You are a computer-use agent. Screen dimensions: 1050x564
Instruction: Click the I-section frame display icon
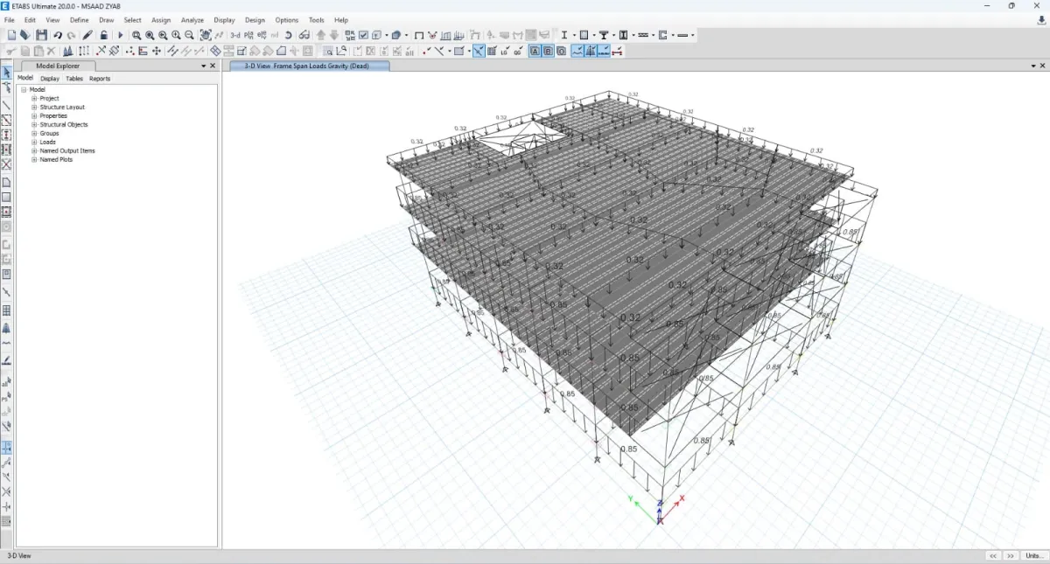(x=564, y=35)
